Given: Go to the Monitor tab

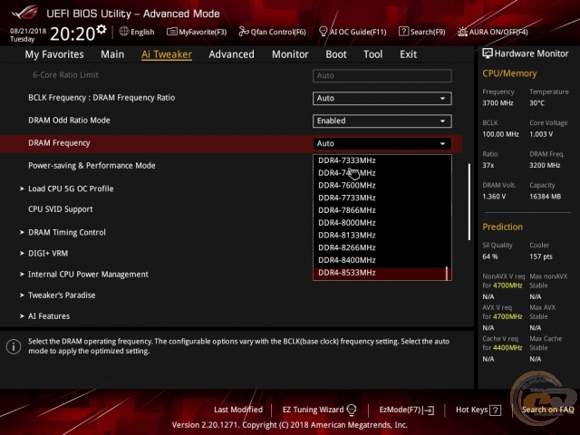Looking at the screenshot, I should tap(290, 54).
